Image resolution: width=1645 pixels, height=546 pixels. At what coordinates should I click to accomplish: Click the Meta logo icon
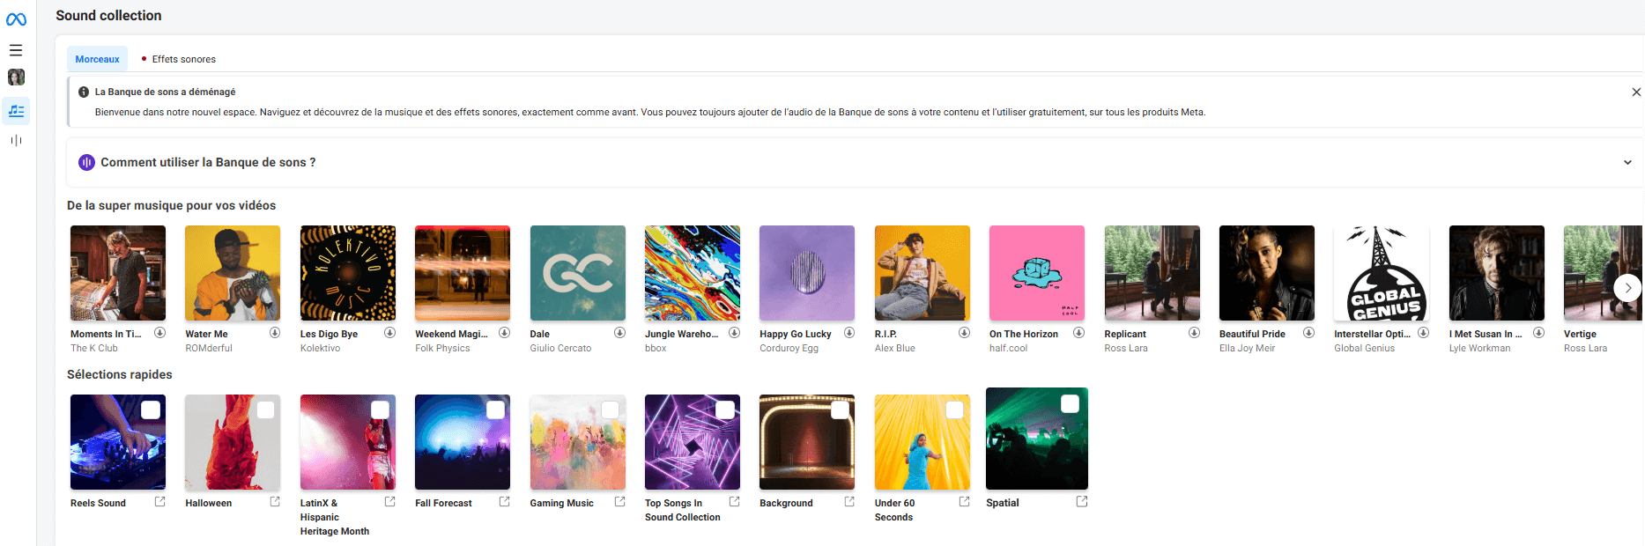pos(16,19)
